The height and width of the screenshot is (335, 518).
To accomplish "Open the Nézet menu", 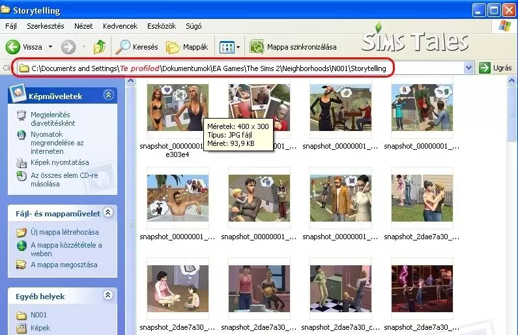I will point(83,26).
